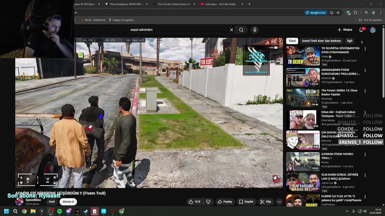Start voice search with the microphone icon

point(255,30)
